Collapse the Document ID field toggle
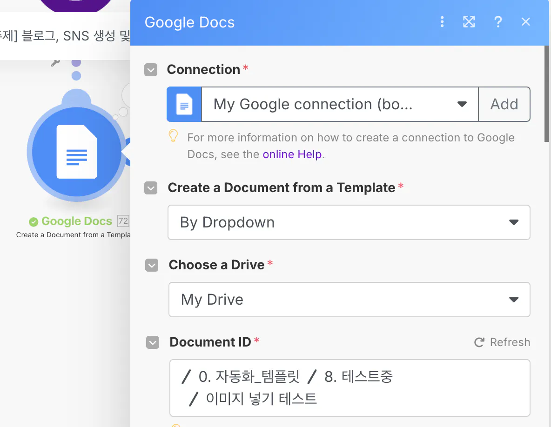 (x=153, y=342)
